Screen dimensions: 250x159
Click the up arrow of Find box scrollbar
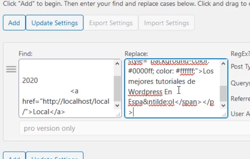click(117, 64)
